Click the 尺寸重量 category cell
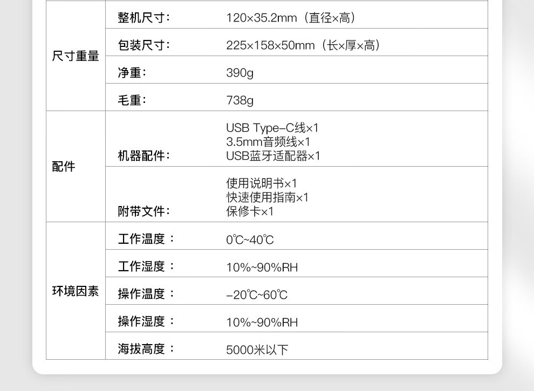 click(x=76, y=56)
